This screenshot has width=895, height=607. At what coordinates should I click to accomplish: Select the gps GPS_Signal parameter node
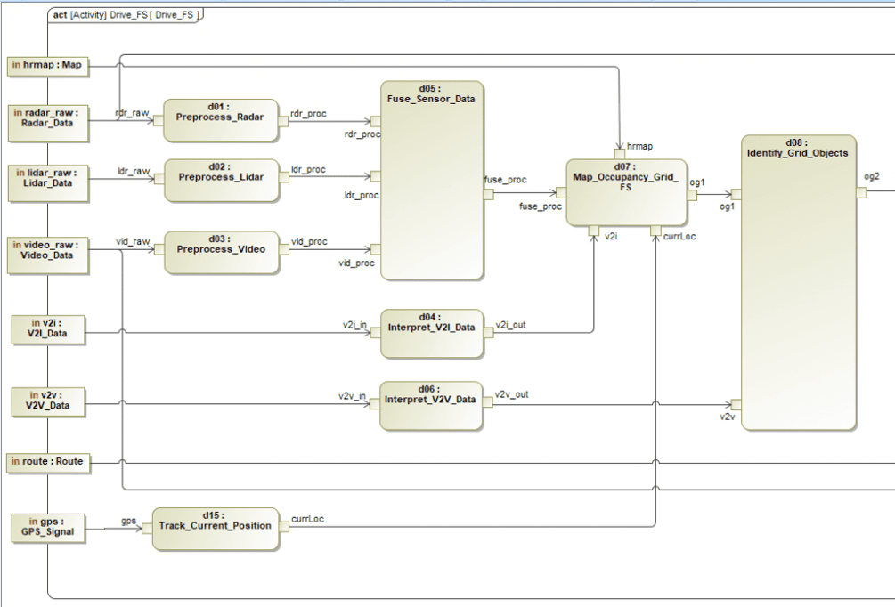[x=48, y=528]
